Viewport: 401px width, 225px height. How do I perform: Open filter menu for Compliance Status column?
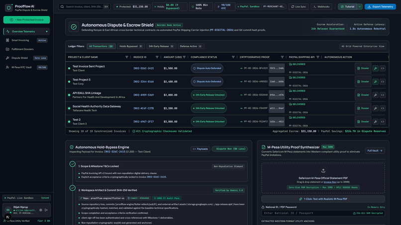click(x=233, y=57)
